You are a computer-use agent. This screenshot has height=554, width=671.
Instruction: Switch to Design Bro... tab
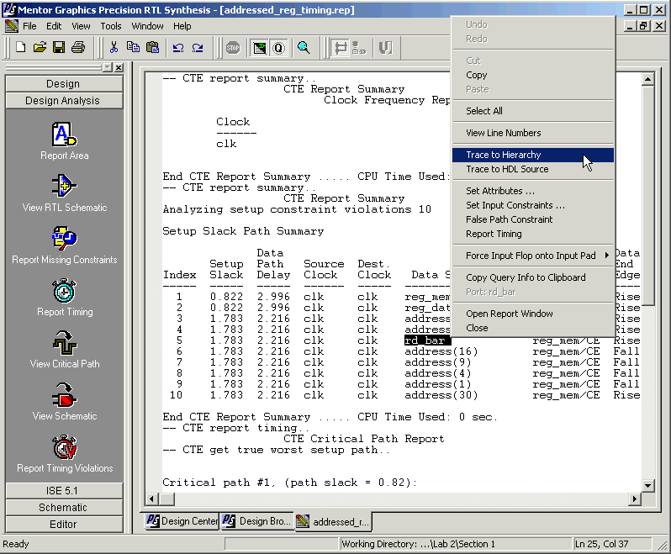point(257,521)
